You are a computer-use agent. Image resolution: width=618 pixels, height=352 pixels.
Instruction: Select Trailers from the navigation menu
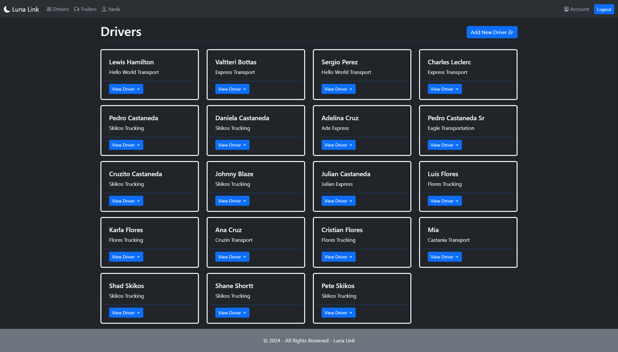[x=85, y=9]
